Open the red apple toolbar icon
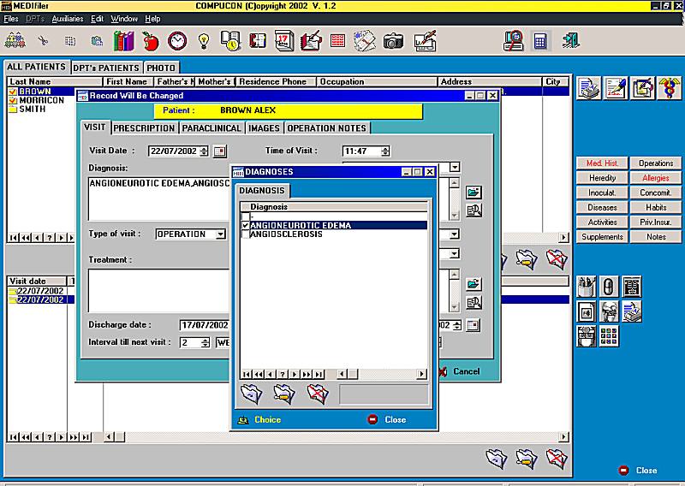 click(x=151, y=41)
